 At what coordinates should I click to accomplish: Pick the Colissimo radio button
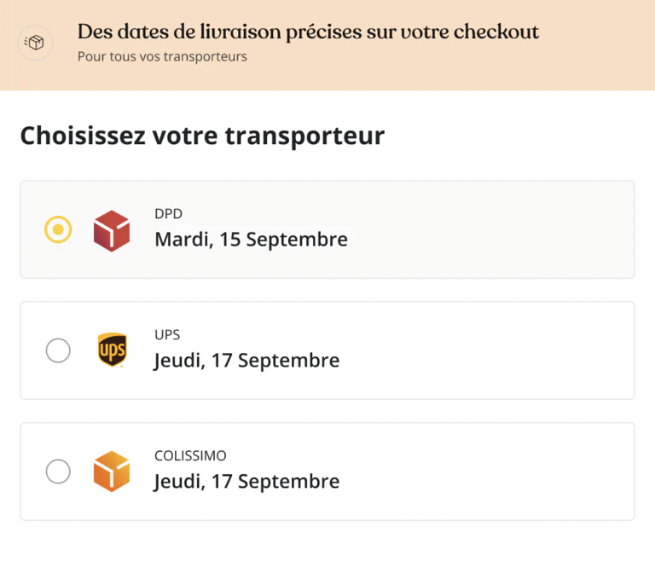pos(58,471)
